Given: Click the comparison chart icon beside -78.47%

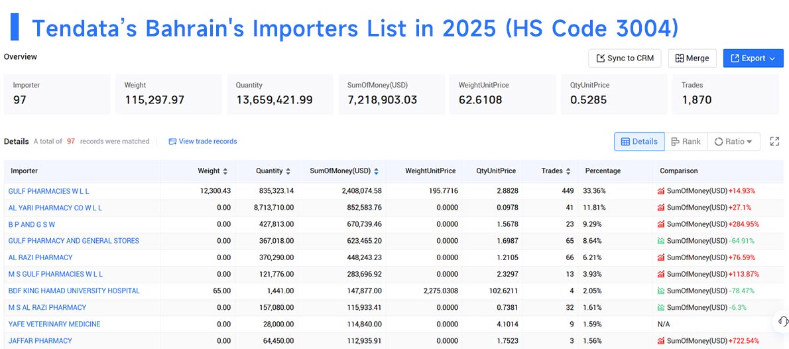Looking at the screenshot, I should pos(661,291).
